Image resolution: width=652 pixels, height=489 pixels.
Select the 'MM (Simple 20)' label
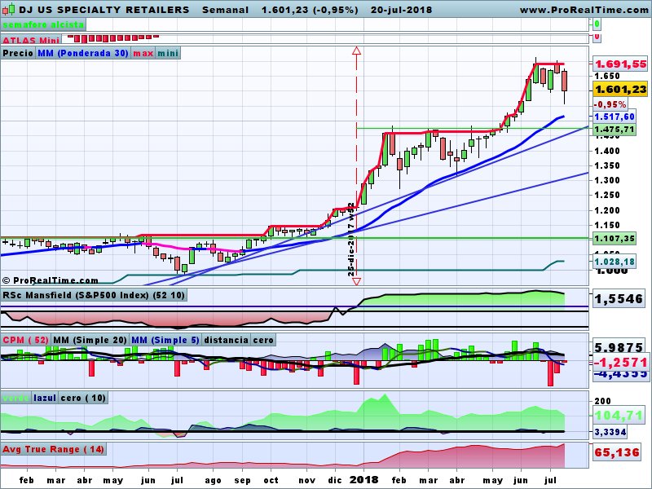click(x=90, y=340)
